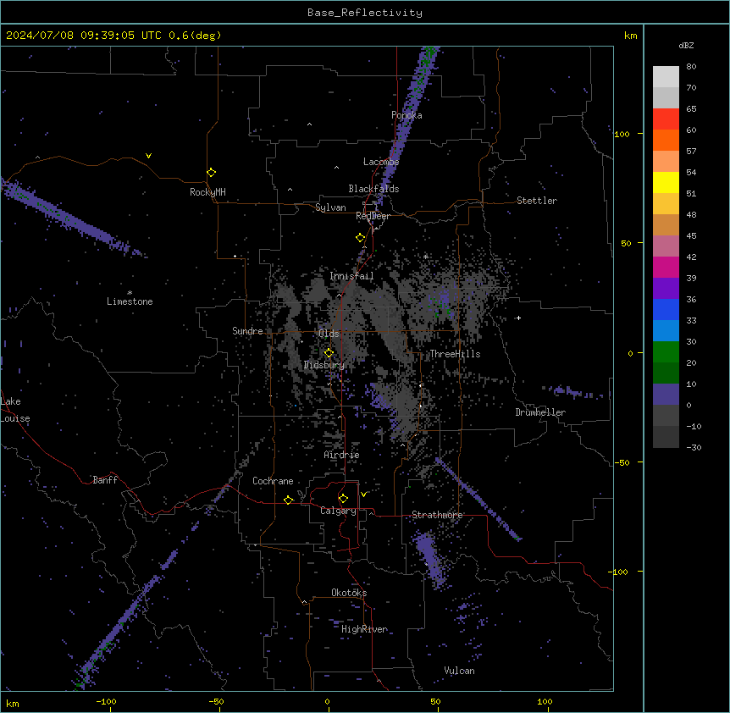Click the ThreeHills city label
Image resolution: width=730 pixels, height=713 pixels.
[455, 354]
